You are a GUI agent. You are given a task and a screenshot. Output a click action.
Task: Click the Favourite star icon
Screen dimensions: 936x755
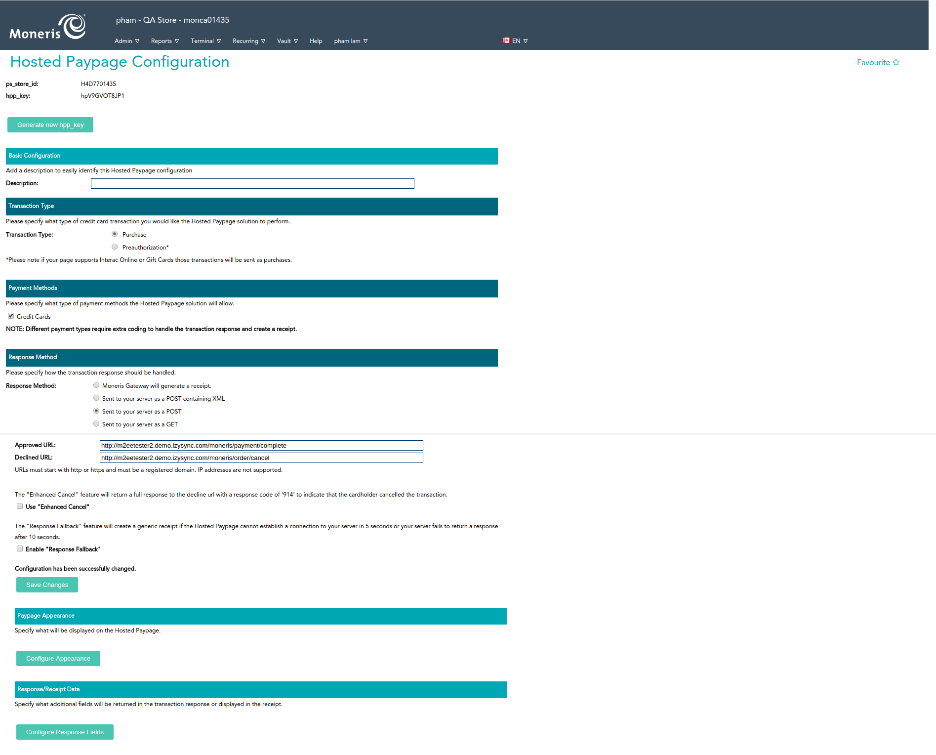[x=896, y=62]
